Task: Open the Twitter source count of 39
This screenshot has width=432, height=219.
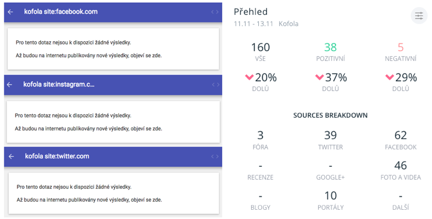Action: click(331, 136)
